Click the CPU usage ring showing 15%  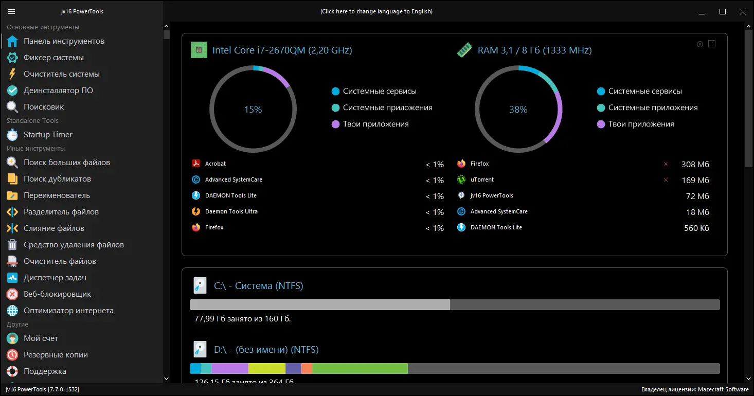[253, 109]
